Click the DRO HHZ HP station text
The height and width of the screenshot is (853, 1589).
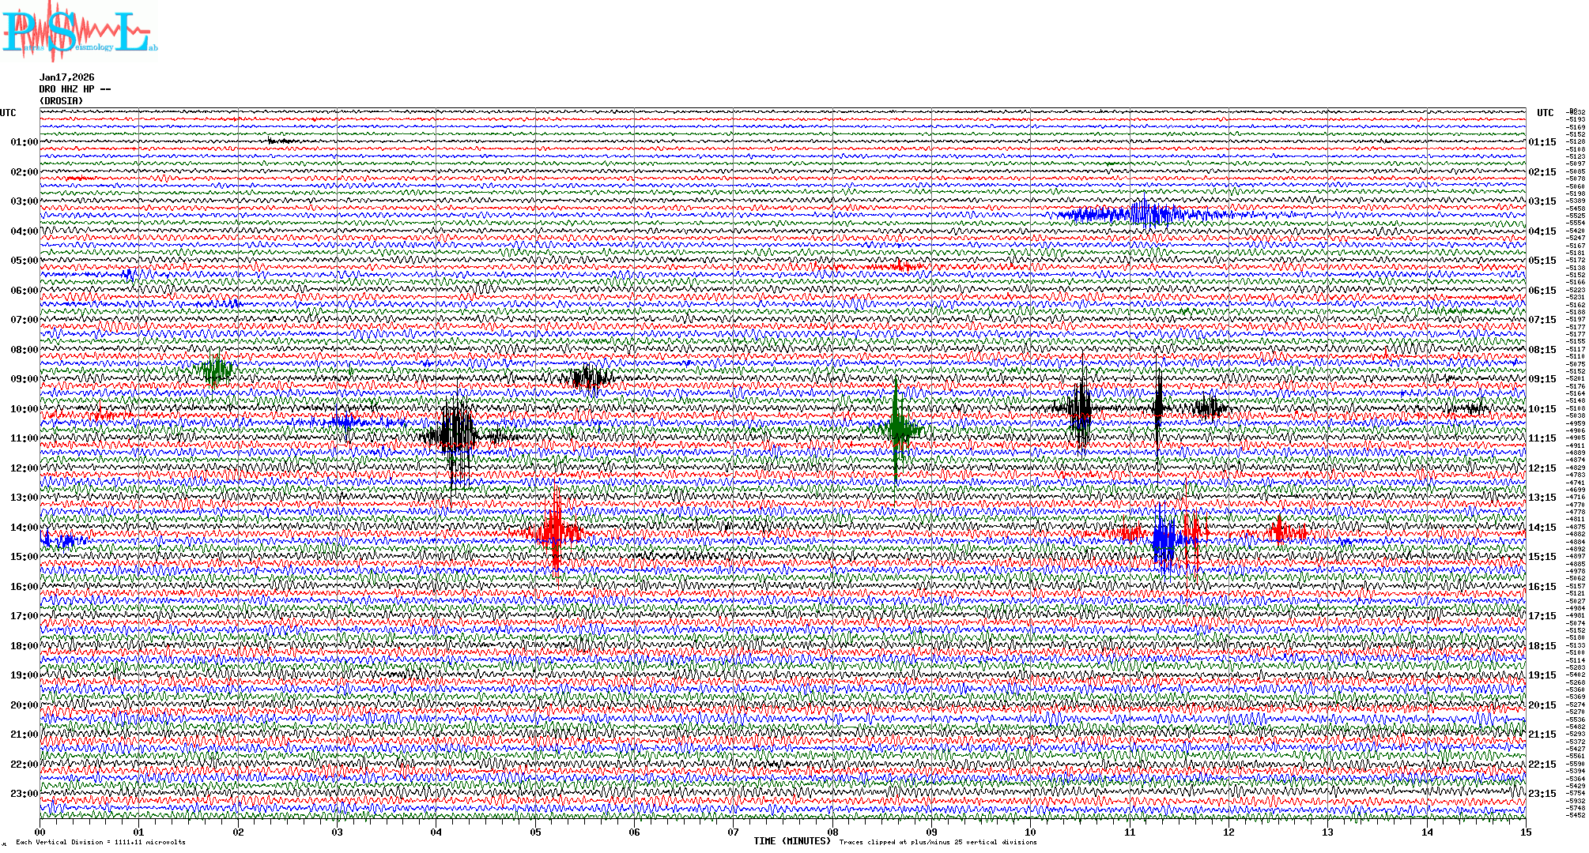click(75, 89)
